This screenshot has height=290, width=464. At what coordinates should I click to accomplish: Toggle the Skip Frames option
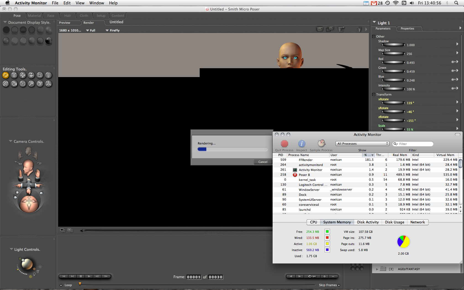point(339,285)
